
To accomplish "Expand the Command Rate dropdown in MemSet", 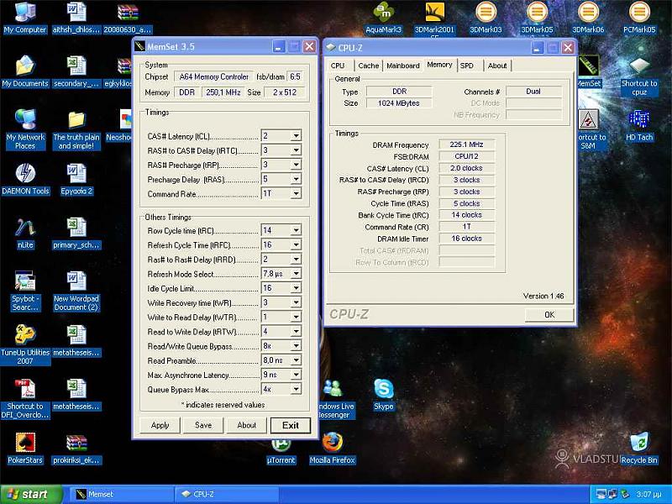I will pyautogui.click(x=296, y=194).
